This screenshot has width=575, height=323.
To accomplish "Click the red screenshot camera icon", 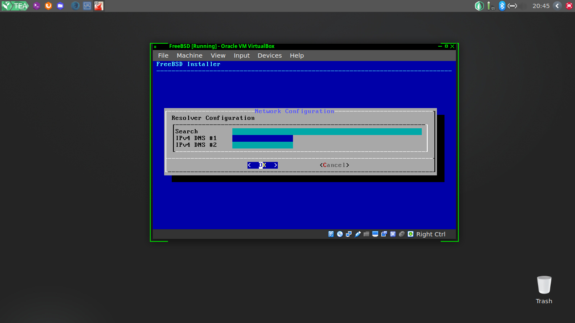I will point(569,6).
